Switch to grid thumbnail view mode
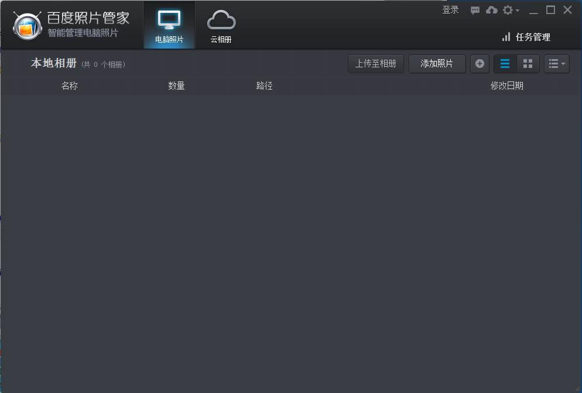Viewport: 582px width, 393px height. 528,63
